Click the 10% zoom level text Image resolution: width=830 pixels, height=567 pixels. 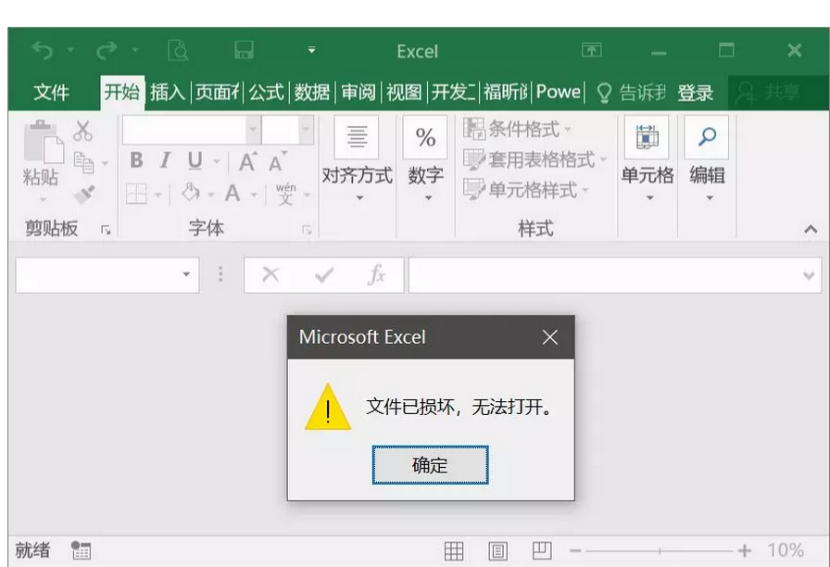[786, 550]
